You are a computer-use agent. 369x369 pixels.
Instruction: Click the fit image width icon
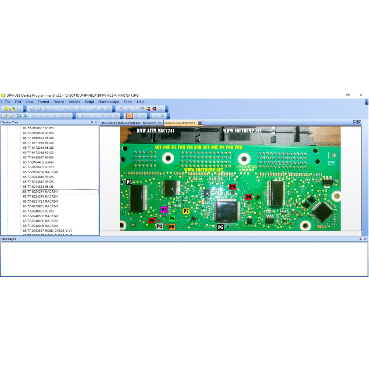(26, 116)
